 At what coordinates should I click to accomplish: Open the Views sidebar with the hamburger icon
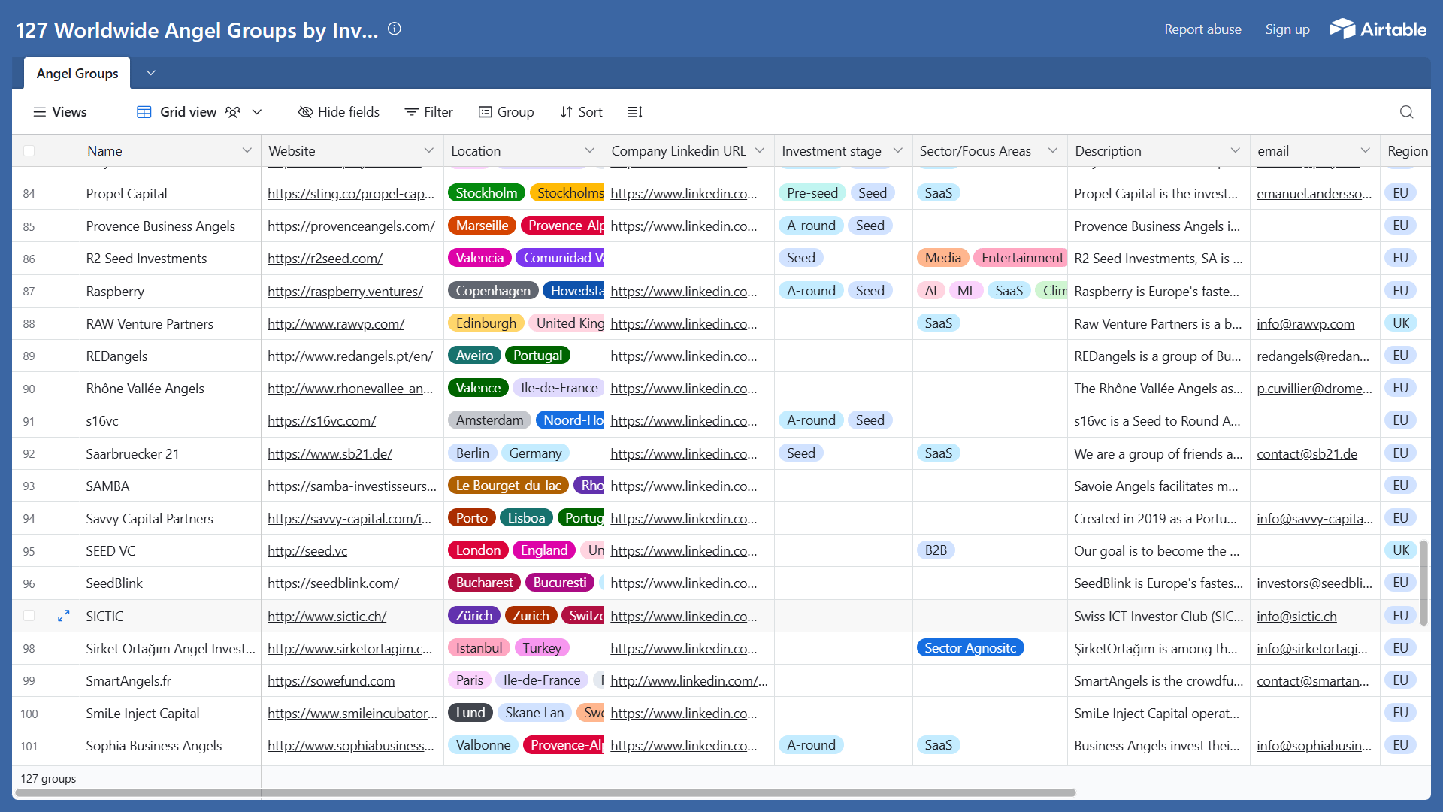(40, 112)
